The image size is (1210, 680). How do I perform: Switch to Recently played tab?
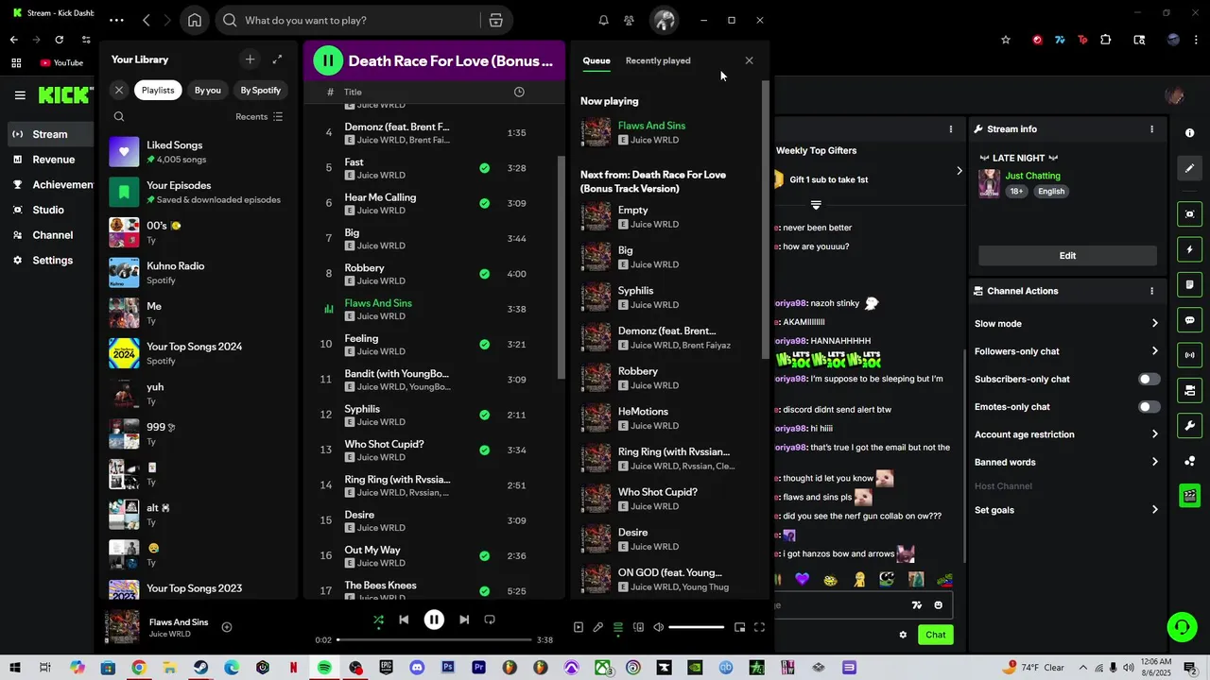point(658,60)
